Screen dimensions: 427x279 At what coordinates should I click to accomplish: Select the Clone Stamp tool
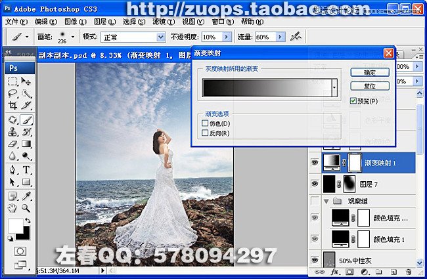coord(12,132)
